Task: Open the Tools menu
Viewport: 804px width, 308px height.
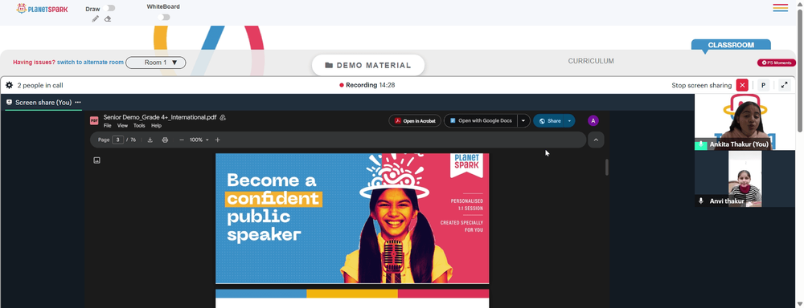Action: [139, 125]
